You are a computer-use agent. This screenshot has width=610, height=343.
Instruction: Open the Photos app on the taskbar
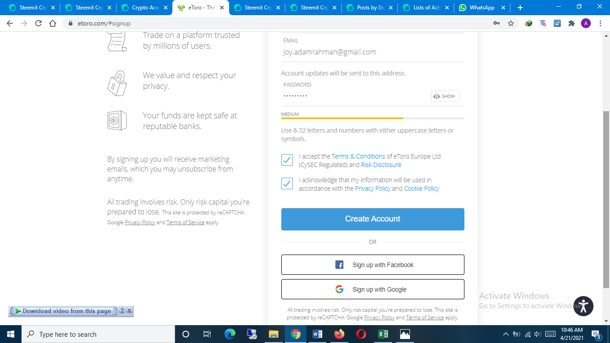[x=405, y=334]
